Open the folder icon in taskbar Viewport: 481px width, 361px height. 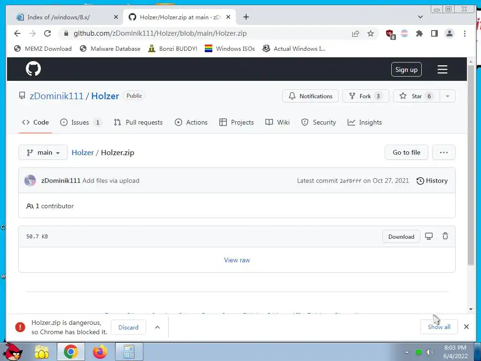(42, 352)
